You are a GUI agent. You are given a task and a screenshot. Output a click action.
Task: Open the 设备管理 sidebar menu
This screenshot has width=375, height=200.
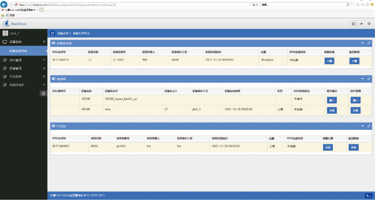click(x=24, y=60)
